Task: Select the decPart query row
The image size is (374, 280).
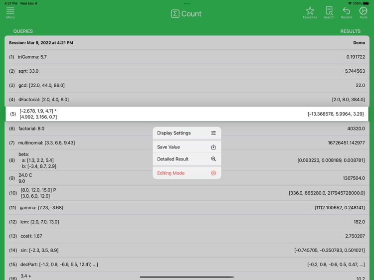Action: (x=187, y=265)
